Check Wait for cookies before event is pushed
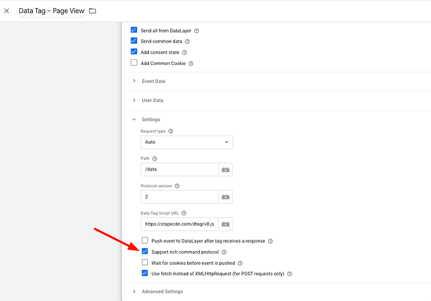 coord(145,263)
